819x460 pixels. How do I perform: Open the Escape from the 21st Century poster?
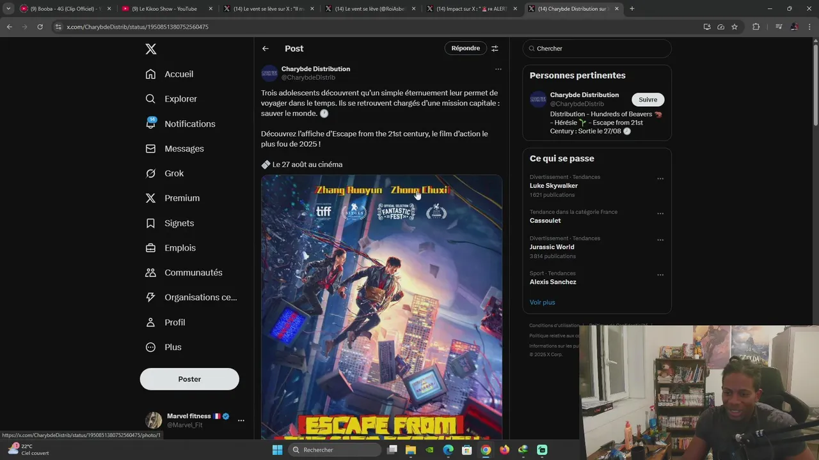(x=381, y=307)
